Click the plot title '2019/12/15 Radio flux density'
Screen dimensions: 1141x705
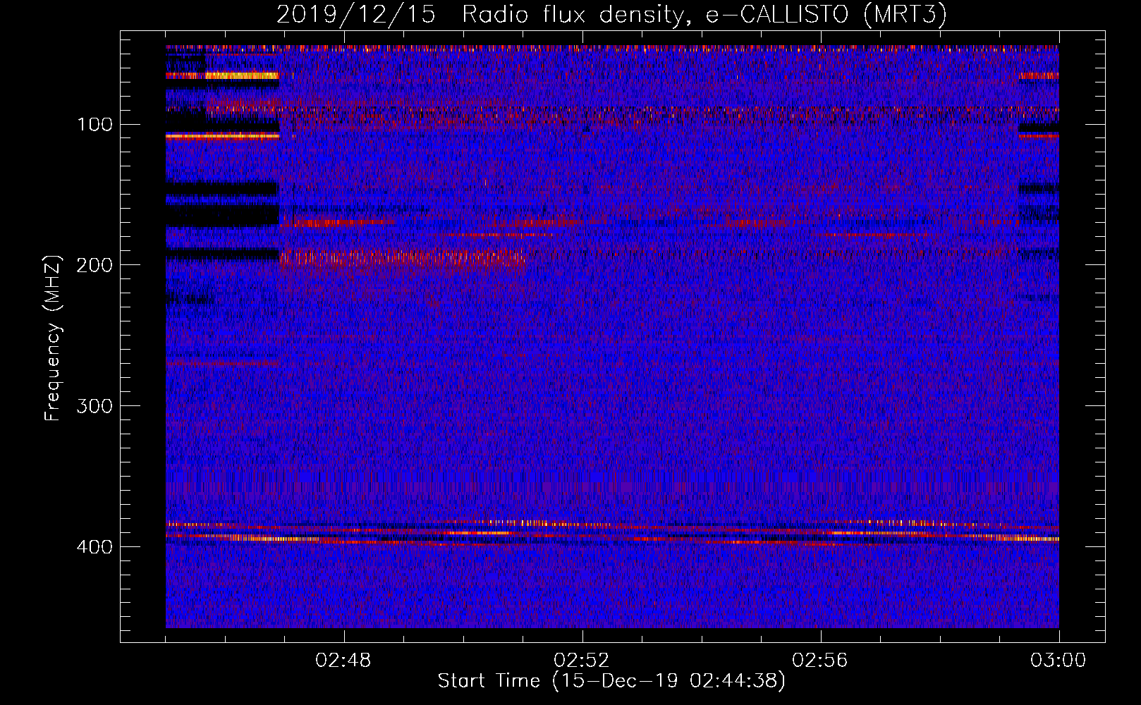tap(611, 15)
